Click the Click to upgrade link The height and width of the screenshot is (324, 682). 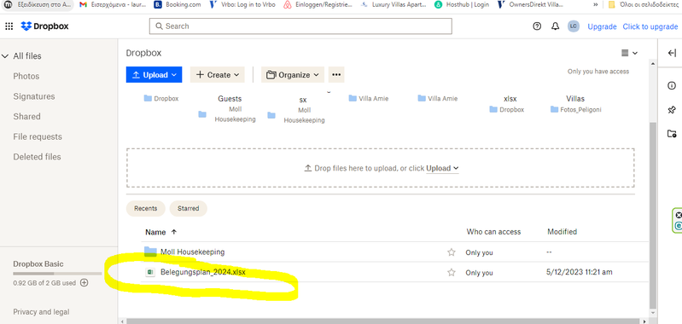click(x=650, y=26)
